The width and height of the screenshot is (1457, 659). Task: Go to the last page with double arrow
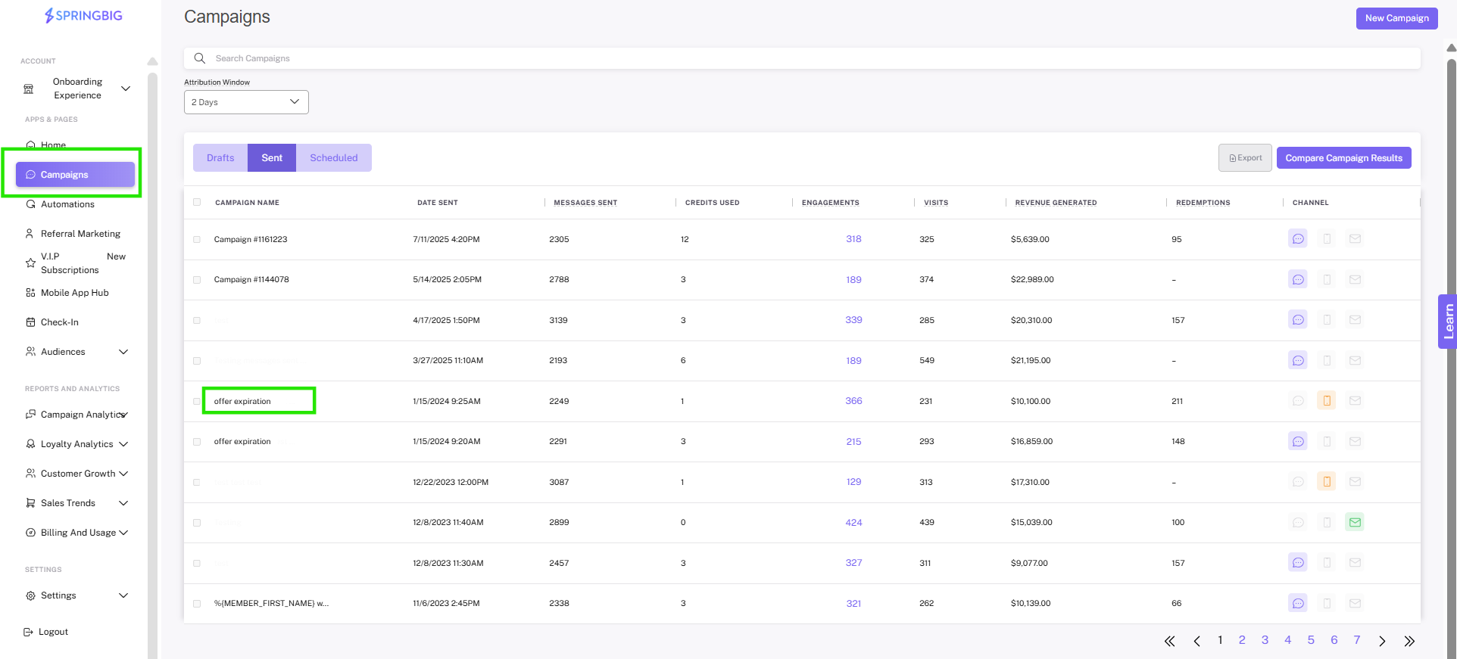pos(1409,641)
